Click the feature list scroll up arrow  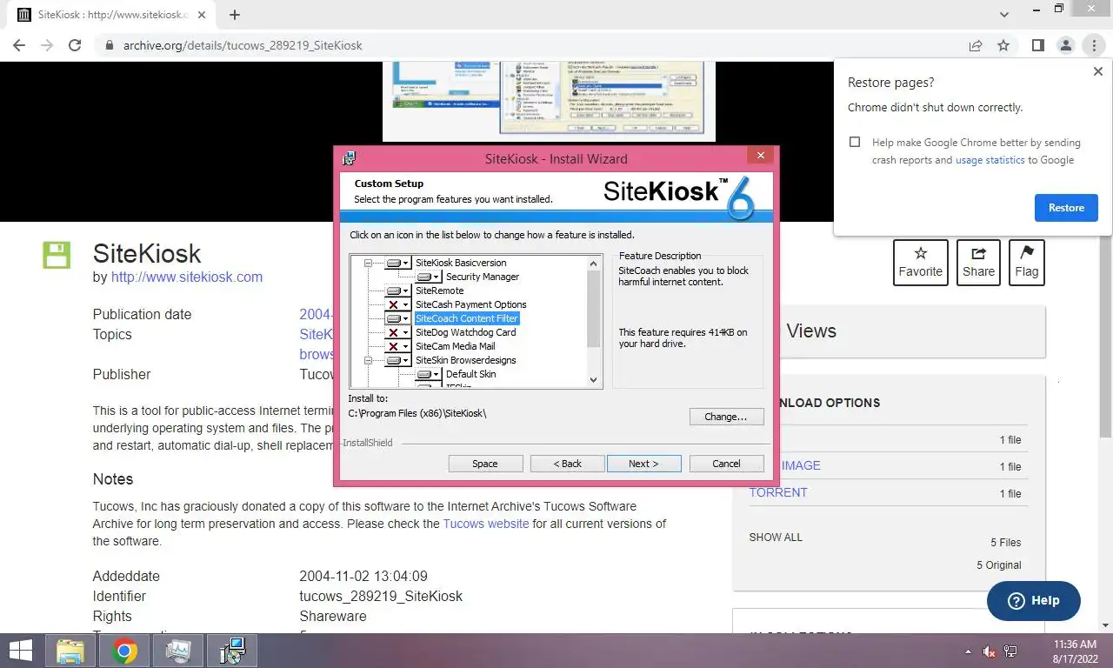(x=594, y=263)
